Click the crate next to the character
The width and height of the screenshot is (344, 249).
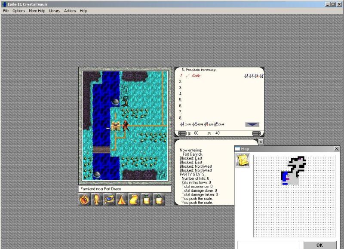(116, 126)
